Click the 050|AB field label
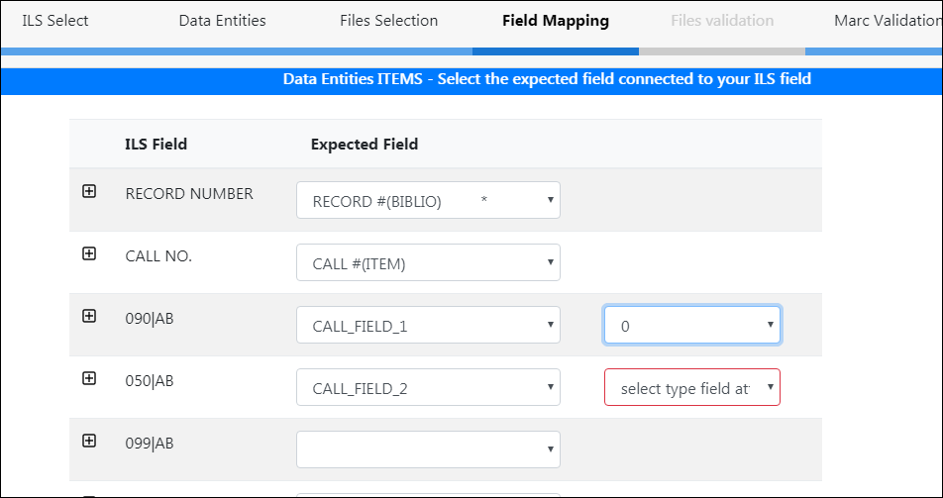943x498 pixels. [150, 381]
